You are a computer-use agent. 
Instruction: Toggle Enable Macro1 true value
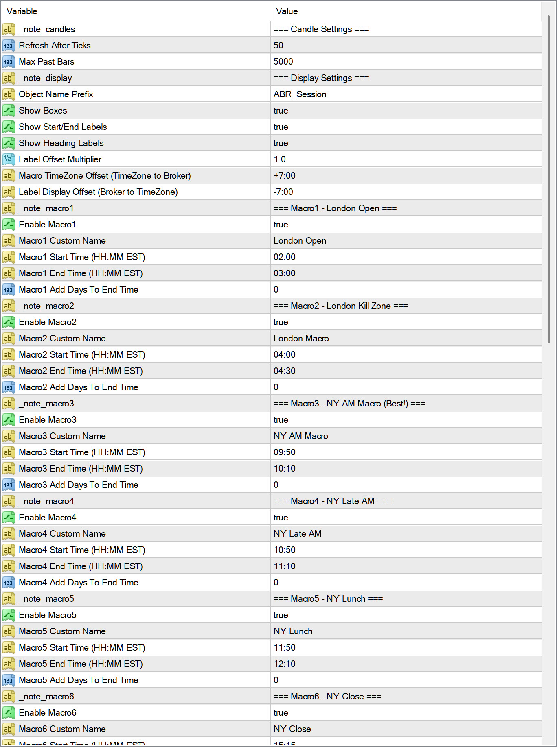tap(281, 225)
